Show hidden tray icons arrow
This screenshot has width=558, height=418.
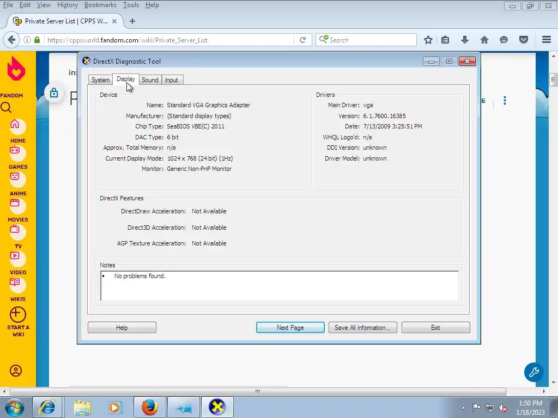(x=463, y=408)
